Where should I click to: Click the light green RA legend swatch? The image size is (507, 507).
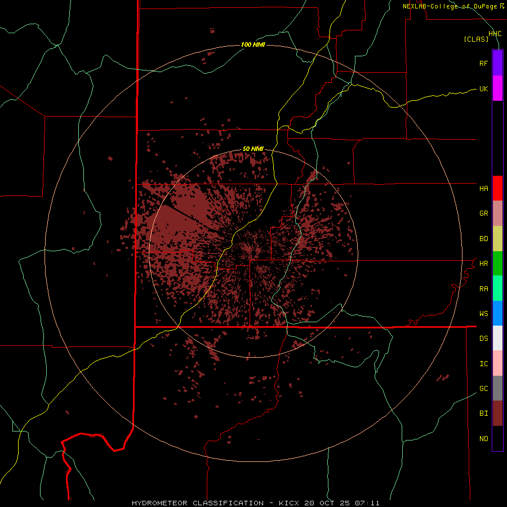coord(497,288)
